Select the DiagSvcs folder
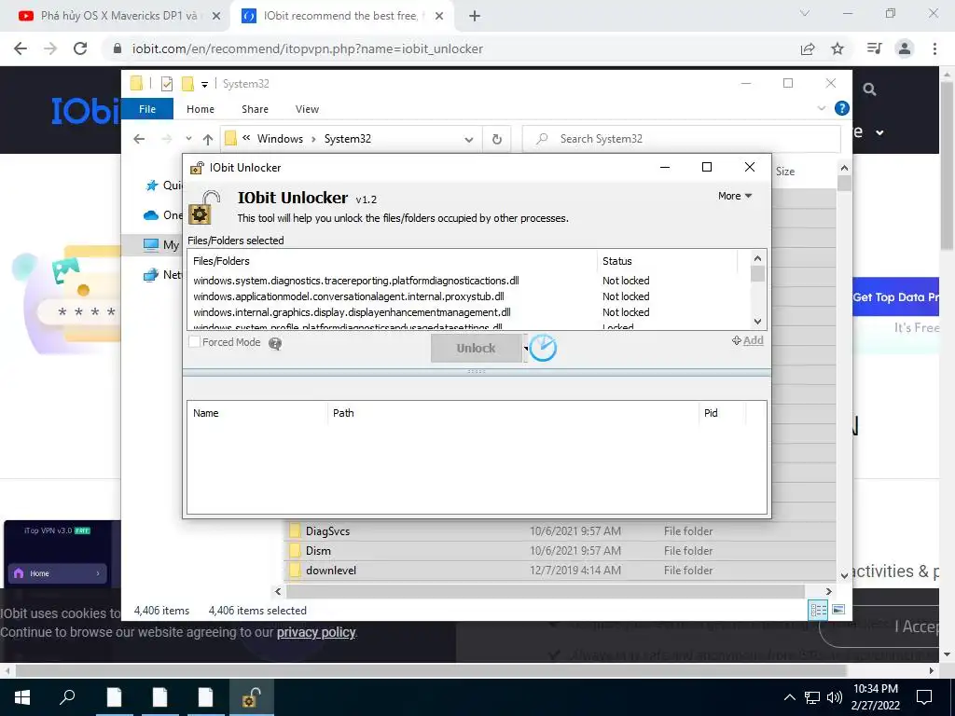Screen dimensions: 955x716 pyautogui.click(x=327, y=530)
